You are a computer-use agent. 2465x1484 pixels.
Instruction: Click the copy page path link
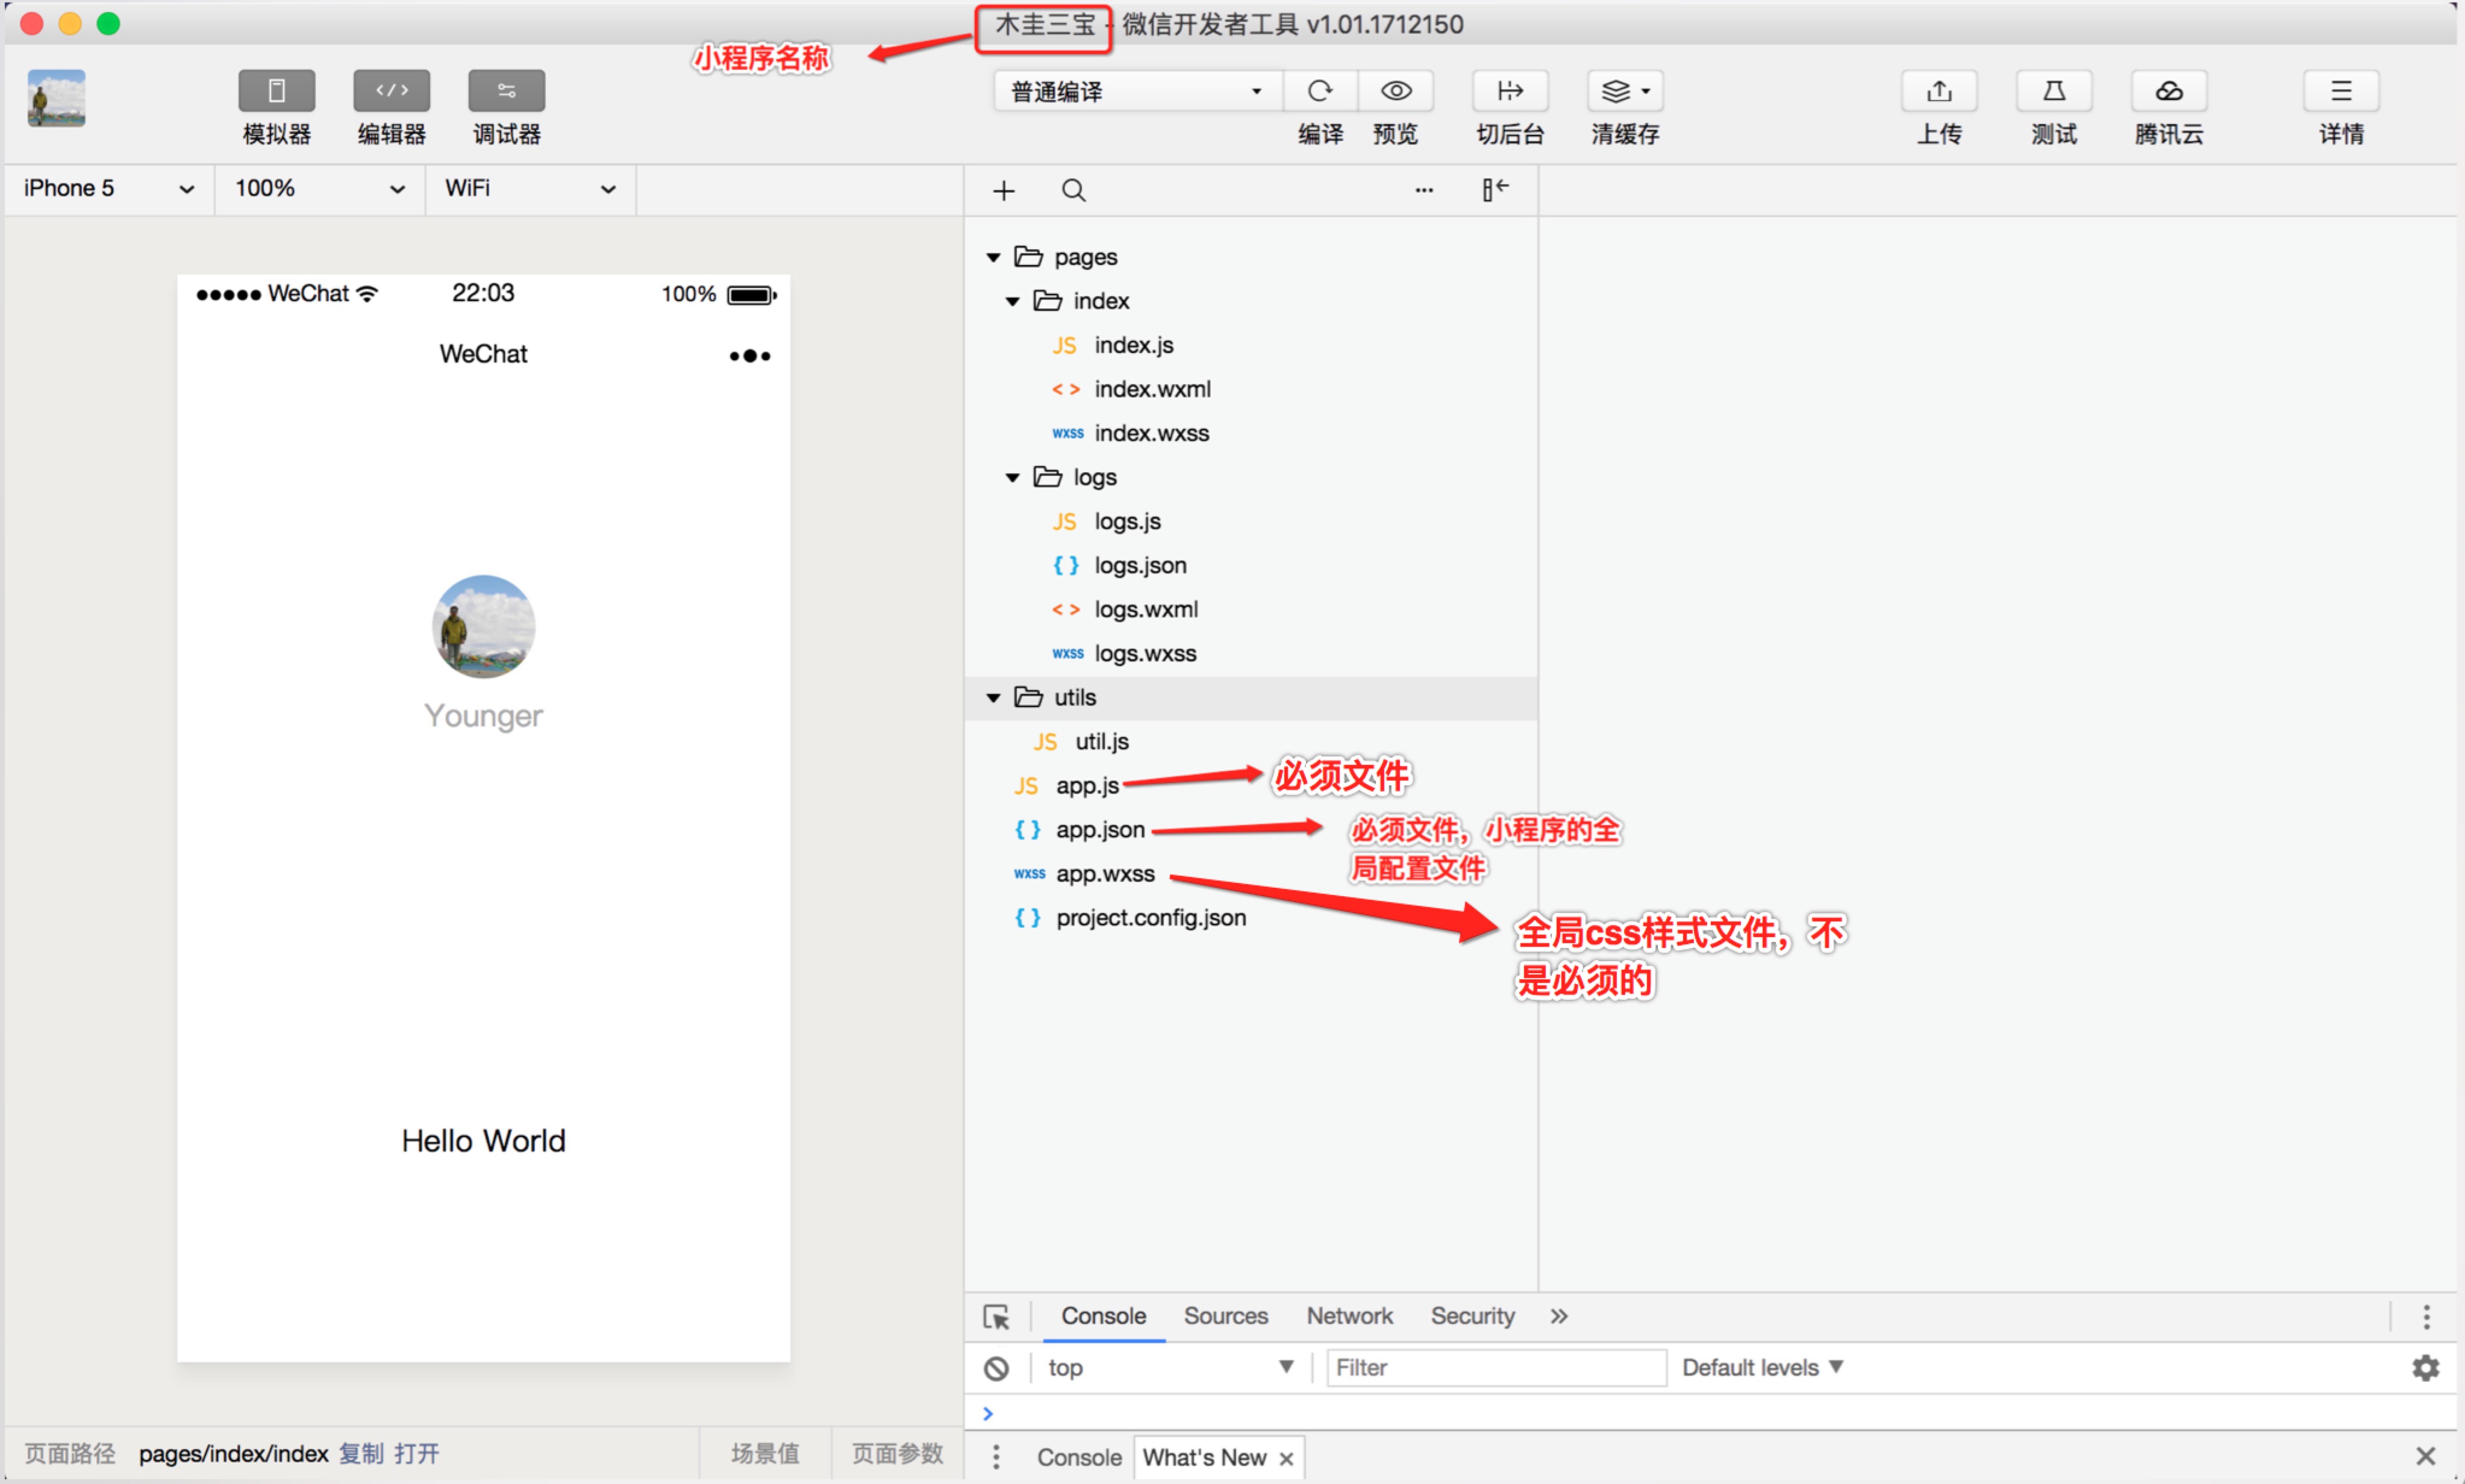[361, 1453]
